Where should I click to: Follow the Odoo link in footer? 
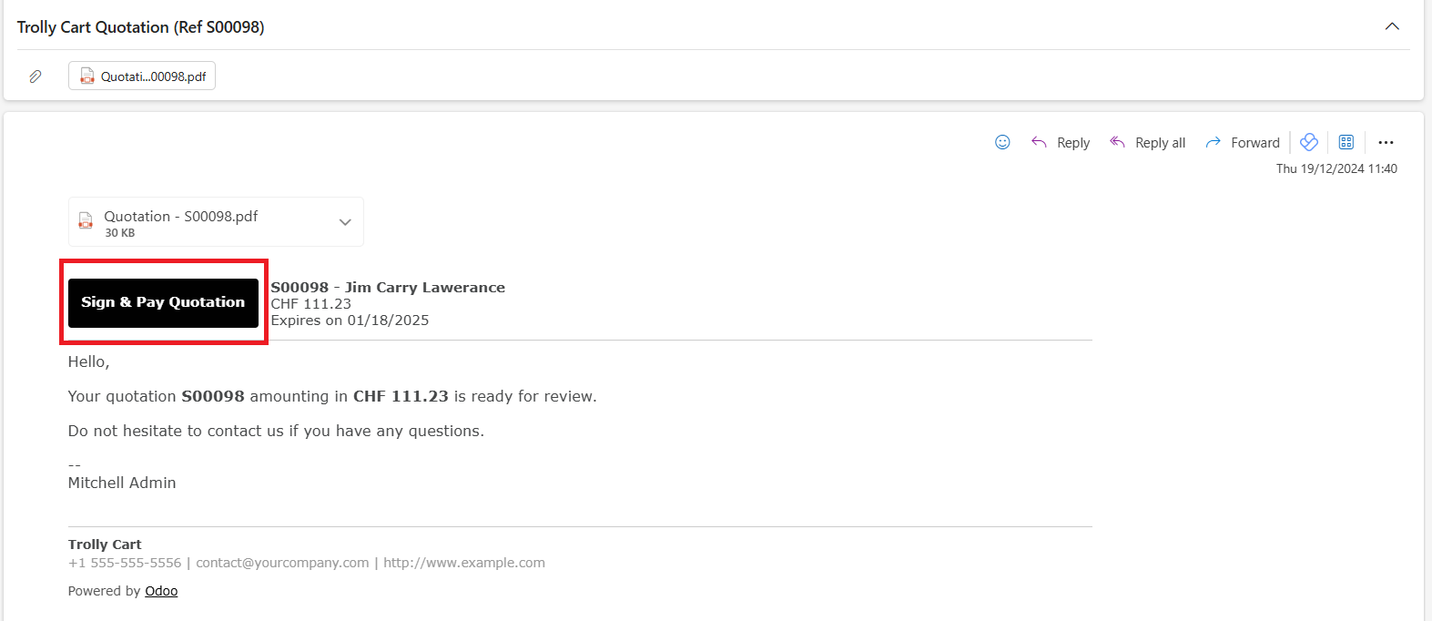[x=161, y=591]
